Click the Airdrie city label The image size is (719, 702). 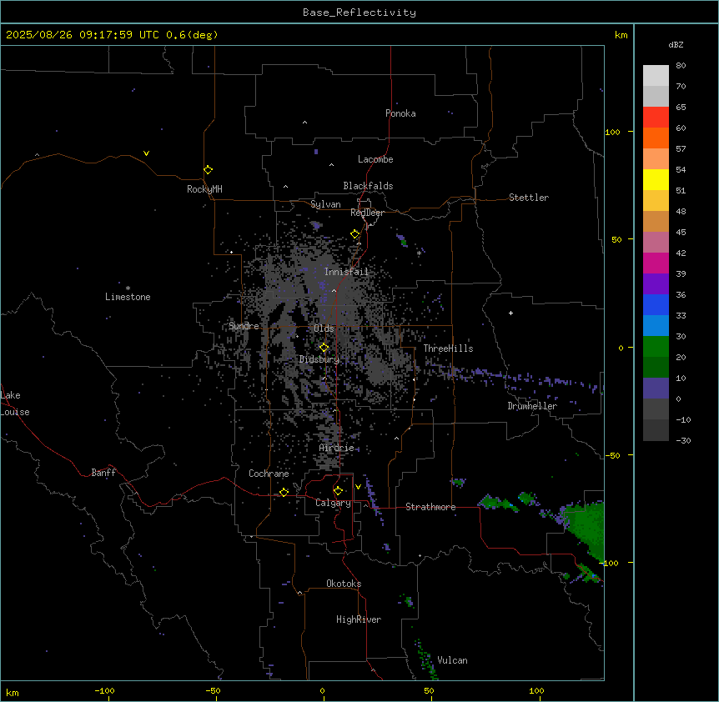click(337, 448)
